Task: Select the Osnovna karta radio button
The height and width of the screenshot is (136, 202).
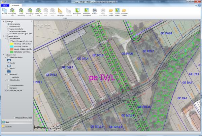Action: (x=8, y=27)
